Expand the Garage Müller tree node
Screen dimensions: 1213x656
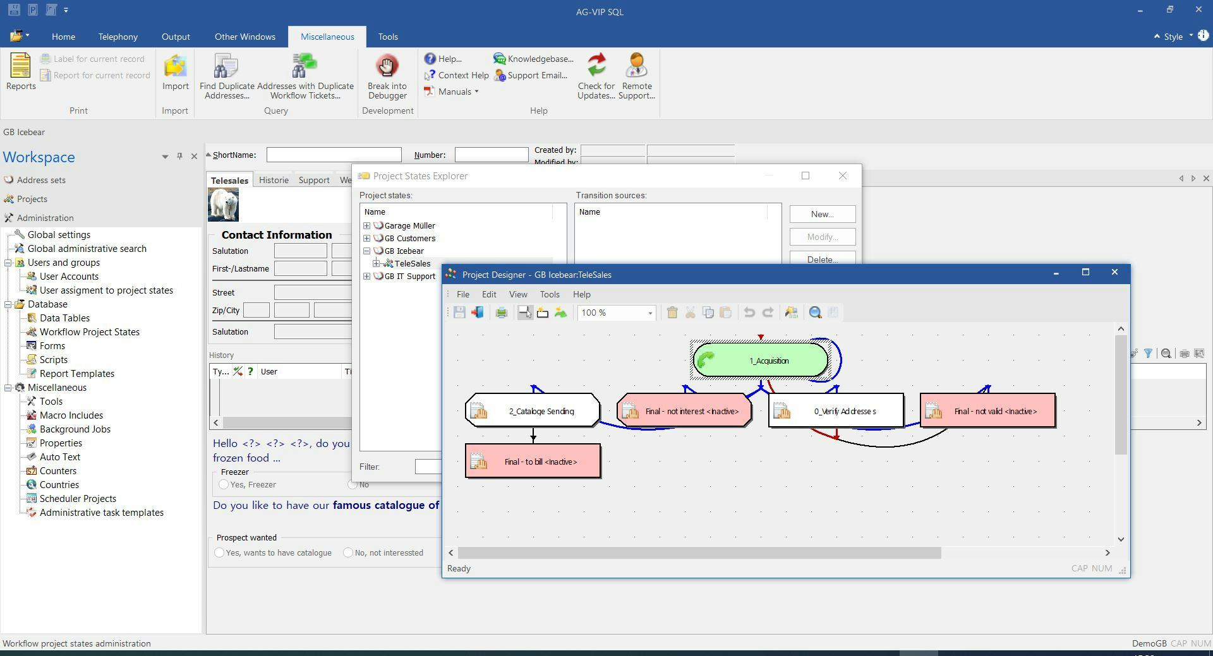point(367,225)
